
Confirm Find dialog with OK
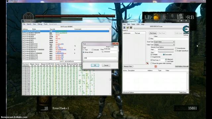95,65
